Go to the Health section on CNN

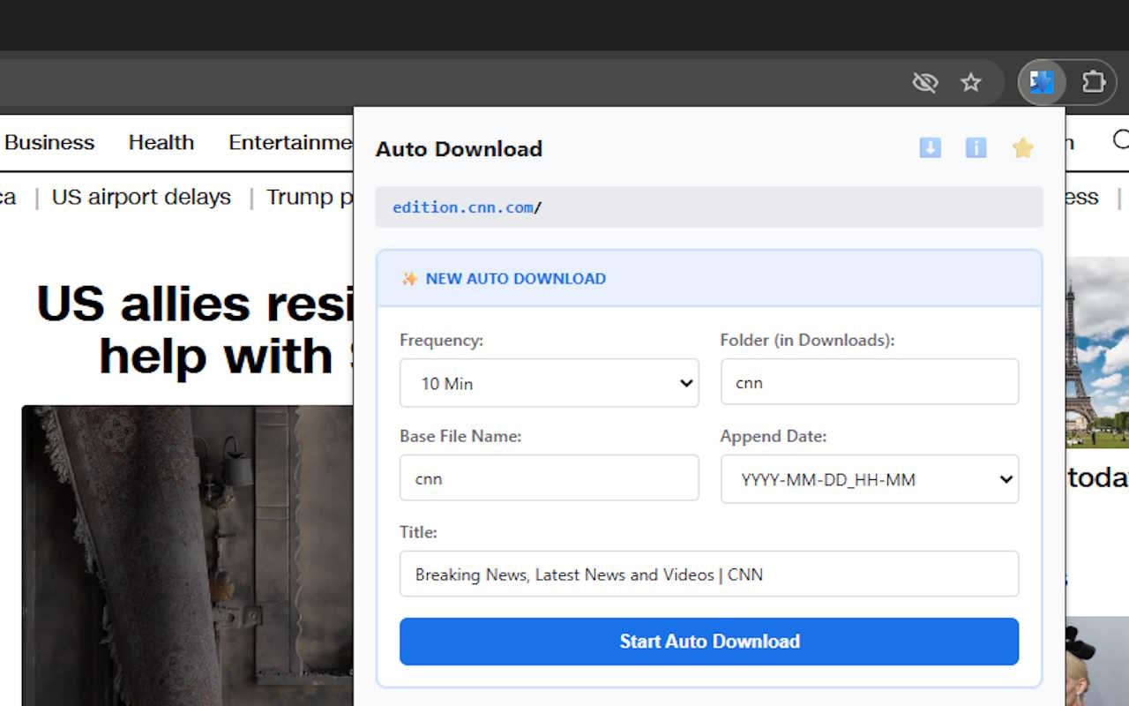coord(161,142)
